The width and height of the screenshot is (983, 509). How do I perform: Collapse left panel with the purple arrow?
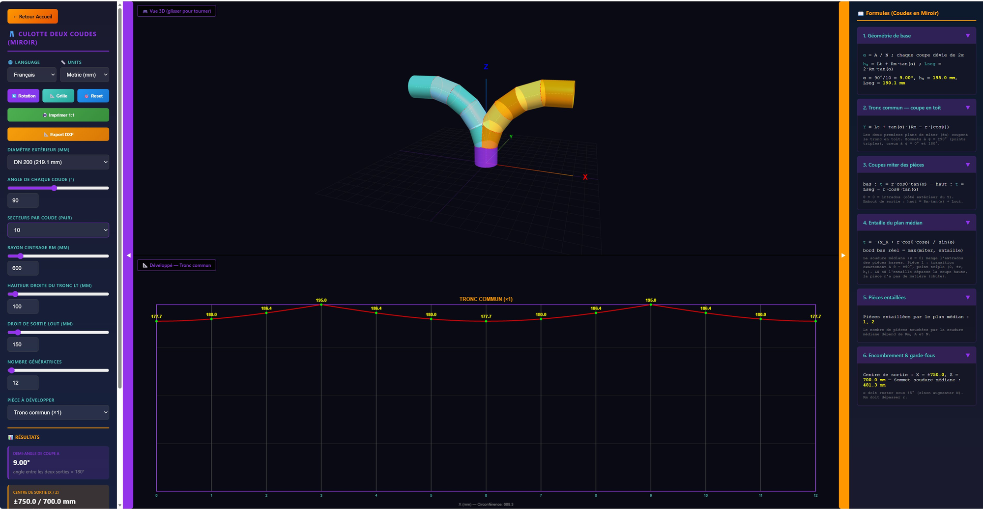click(128, 255)
